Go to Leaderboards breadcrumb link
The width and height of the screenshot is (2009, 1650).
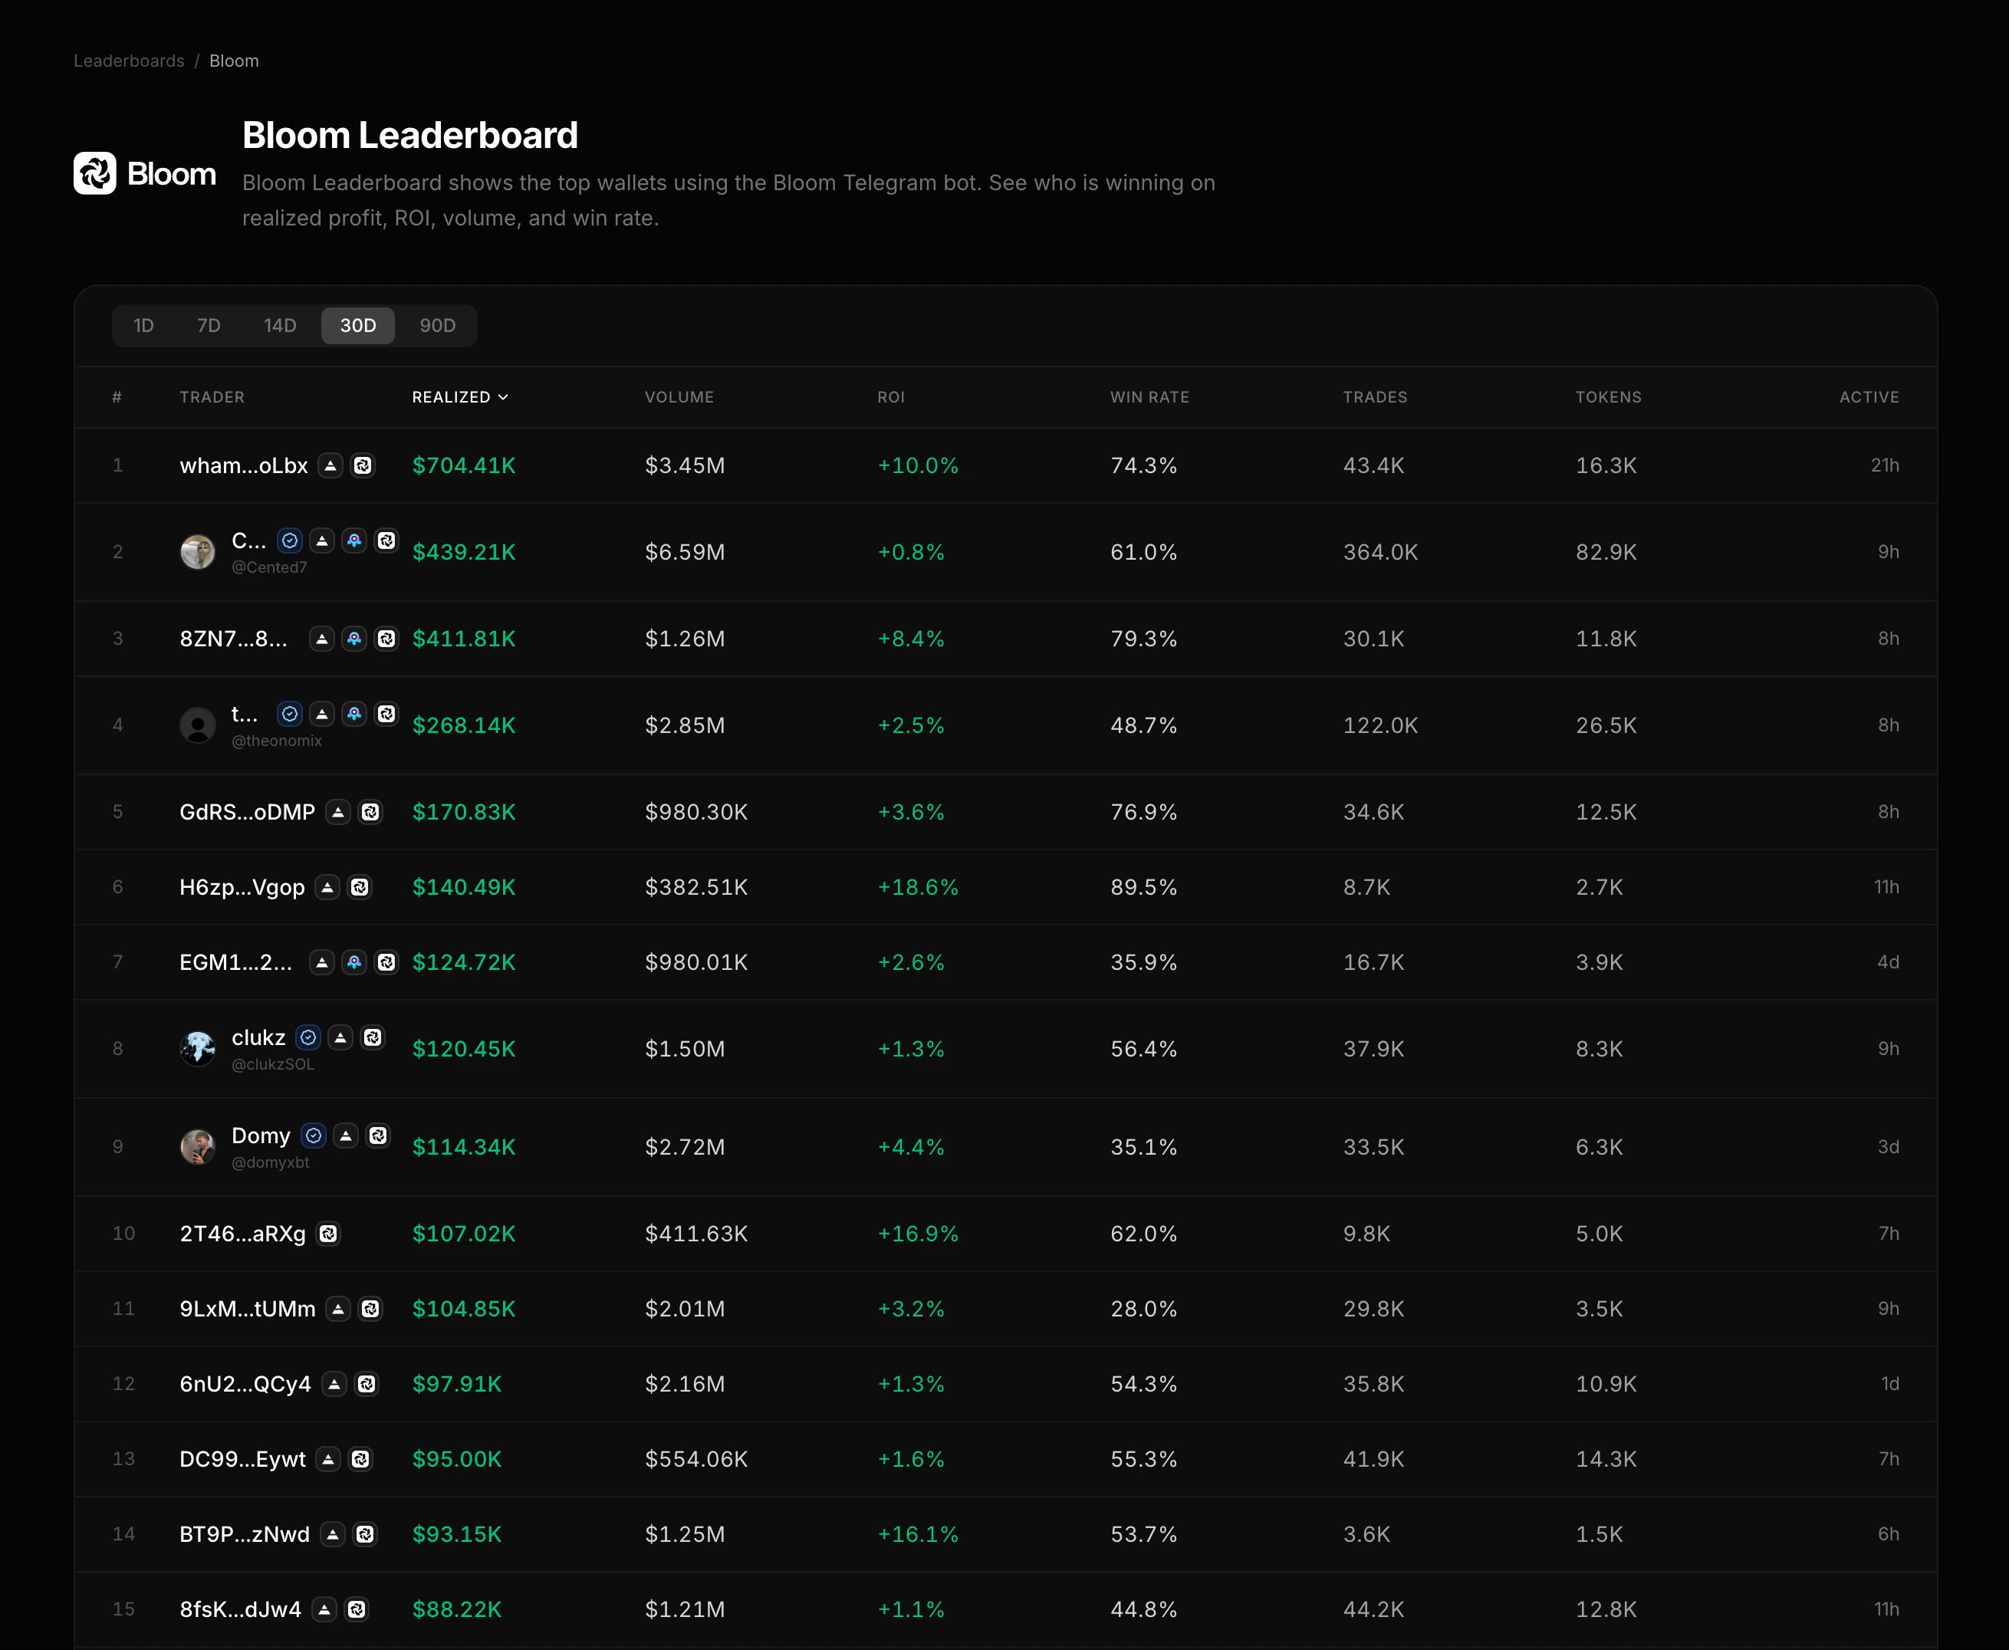click(x=130, y=61)
